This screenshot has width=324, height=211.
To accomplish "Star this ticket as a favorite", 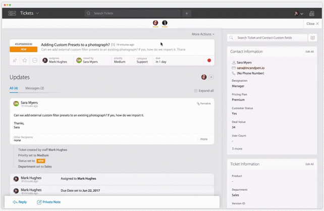I will click(25, 61).
